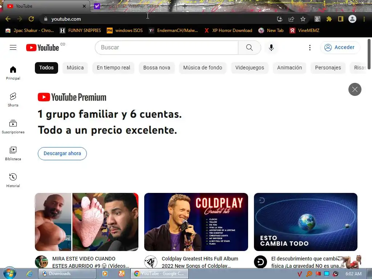
Task: Go back using browser back arrow
Action: tap(8, 19)
